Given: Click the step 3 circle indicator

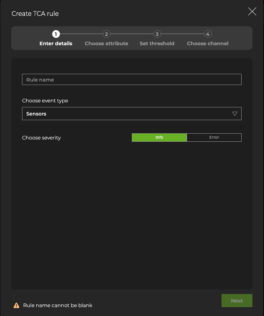Looking at the screenshot, I should [x=157, y=34].
